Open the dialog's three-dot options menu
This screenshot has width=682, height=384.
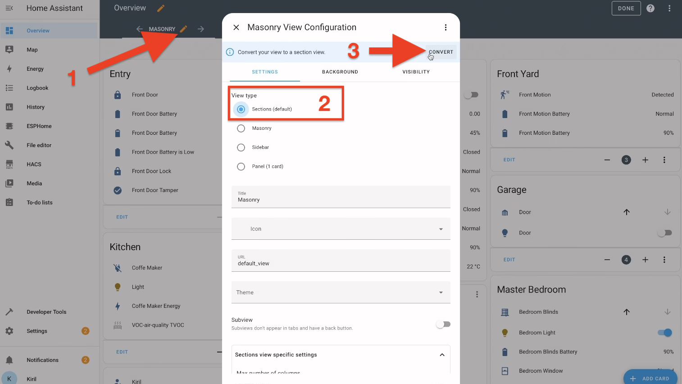point(446,27)
